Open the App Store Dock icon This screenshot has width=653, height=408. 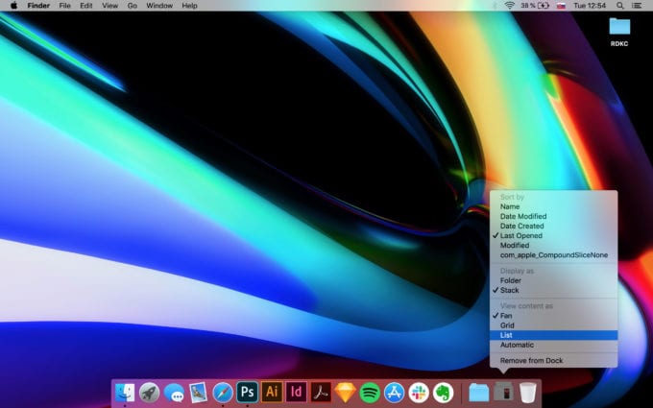click(x=394, y=392)
